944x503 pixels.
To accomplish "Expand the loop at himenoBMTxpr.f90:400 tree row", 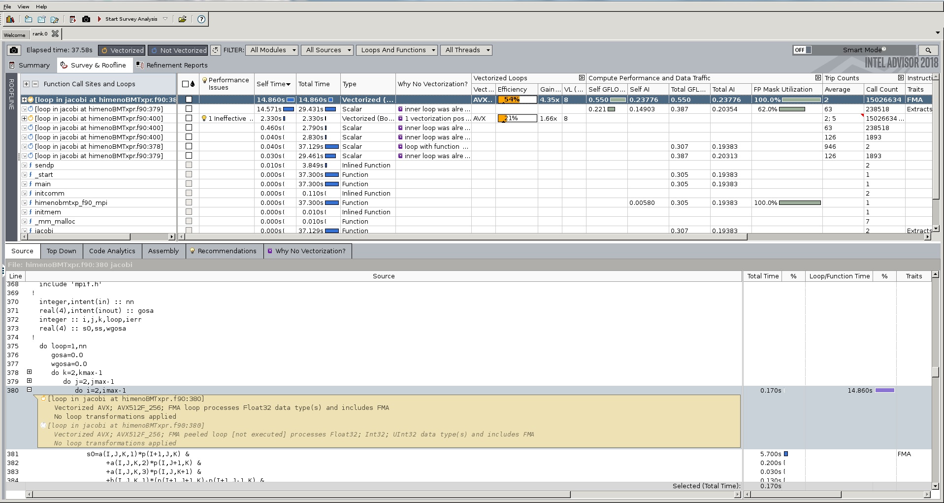I will 24,118.
